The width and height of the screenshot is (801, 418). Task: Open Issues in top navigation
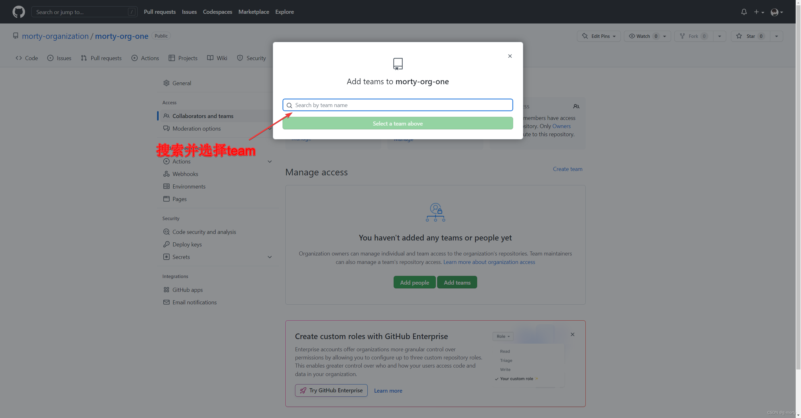(189, 12)
